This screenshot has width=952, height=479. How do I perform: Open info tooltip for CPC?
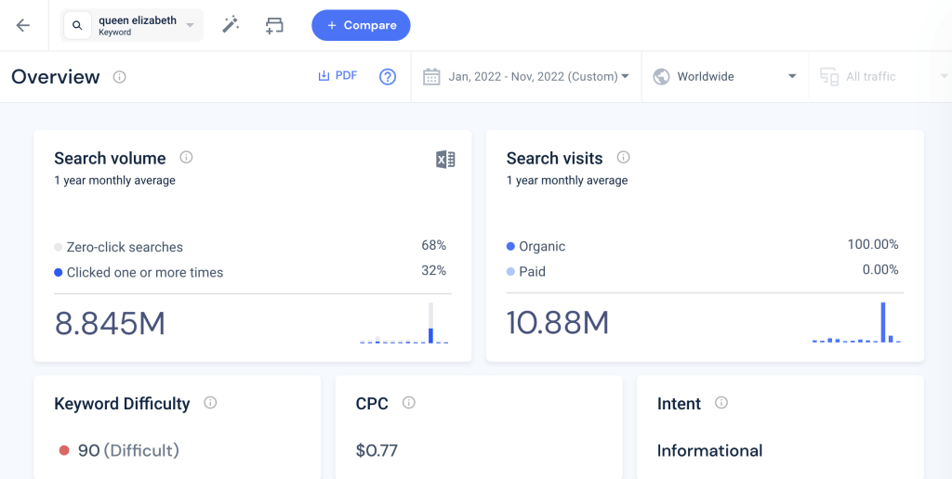[409, 403]
